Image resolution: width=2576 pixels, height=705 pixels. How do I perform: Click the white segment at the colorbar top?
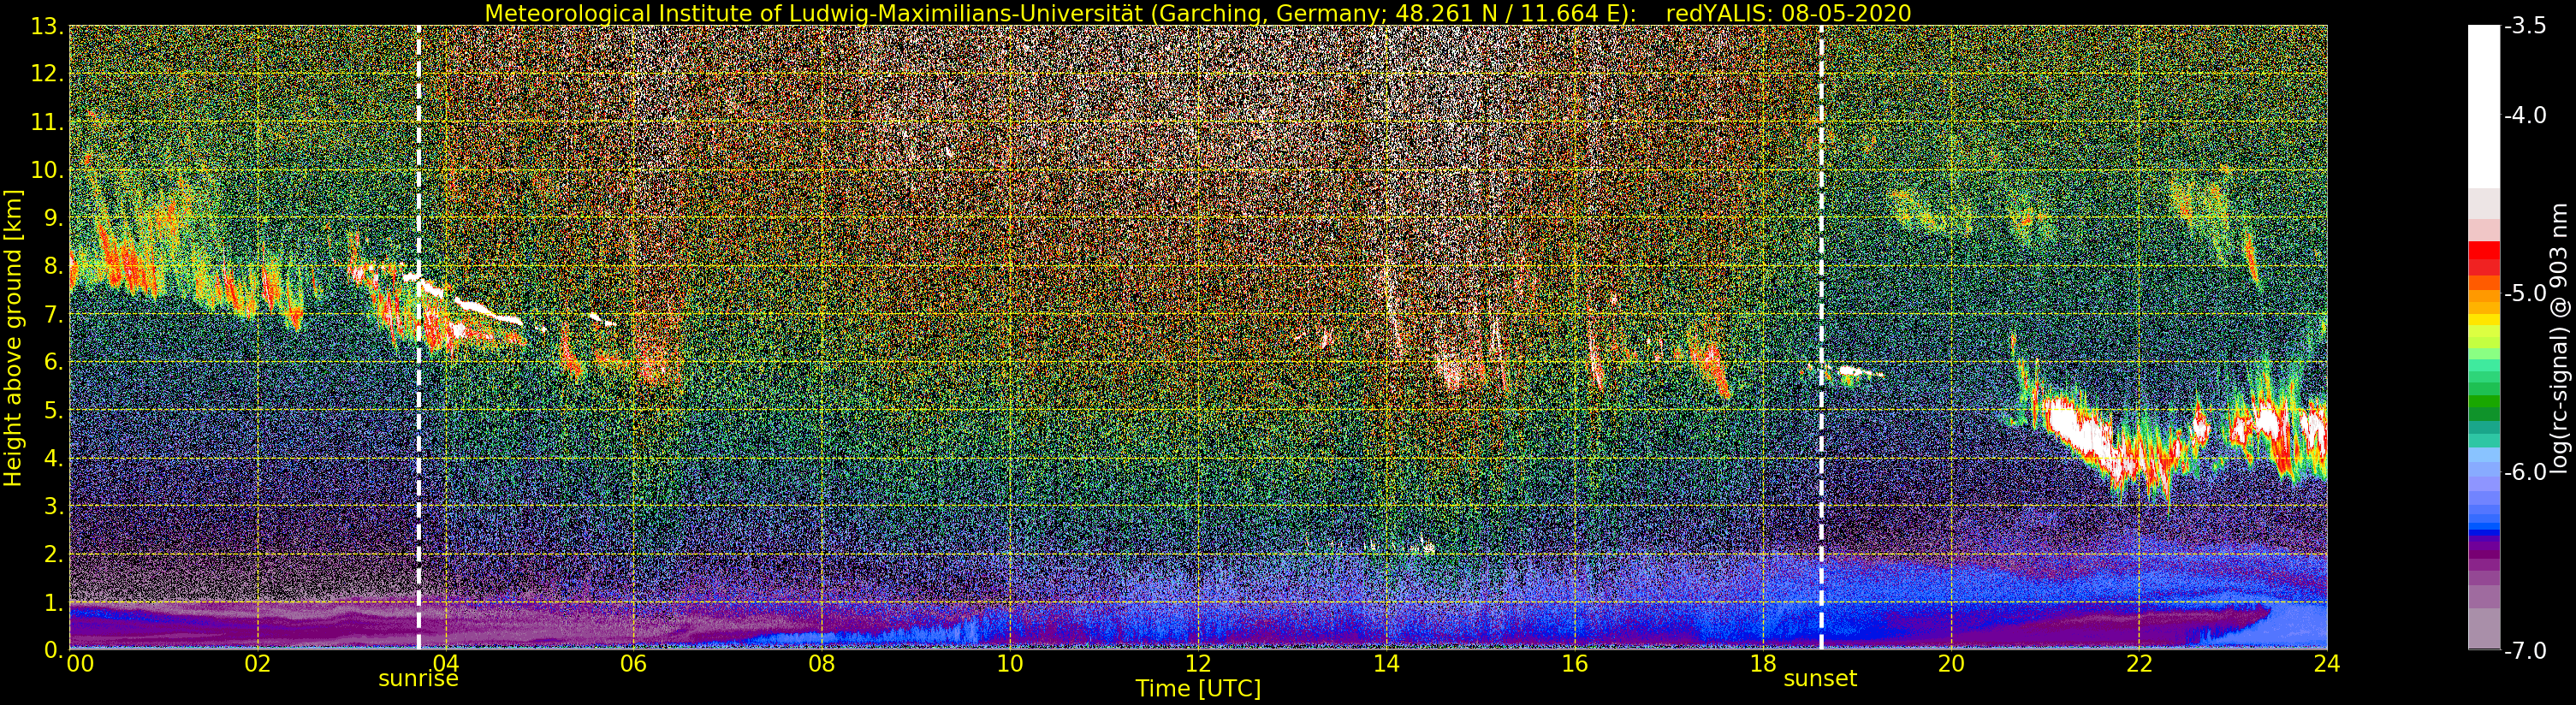(2483, 106)
